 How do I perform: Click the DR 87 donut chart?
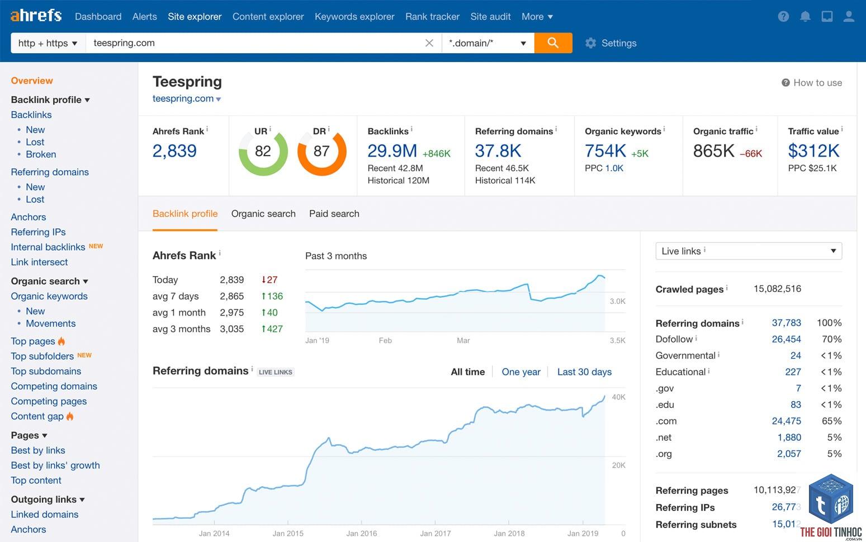tap(321, 151)
